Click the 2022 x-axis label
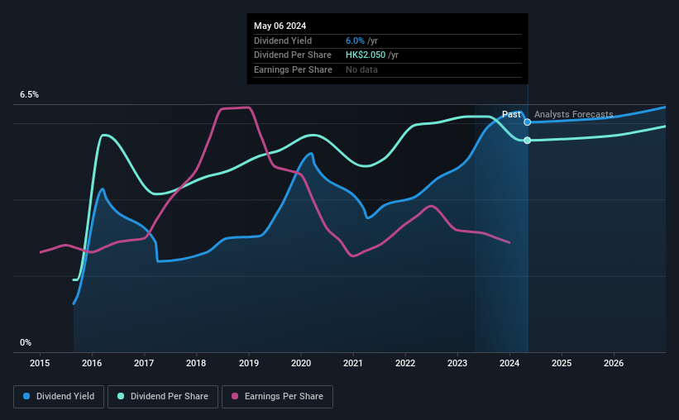 point(405,363)
